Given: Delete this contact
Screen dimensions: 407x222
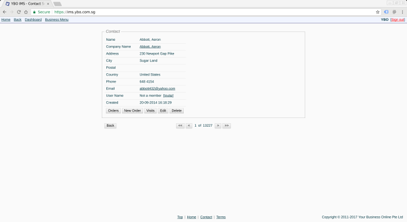Looking at the screenshot, I should 177,111.
